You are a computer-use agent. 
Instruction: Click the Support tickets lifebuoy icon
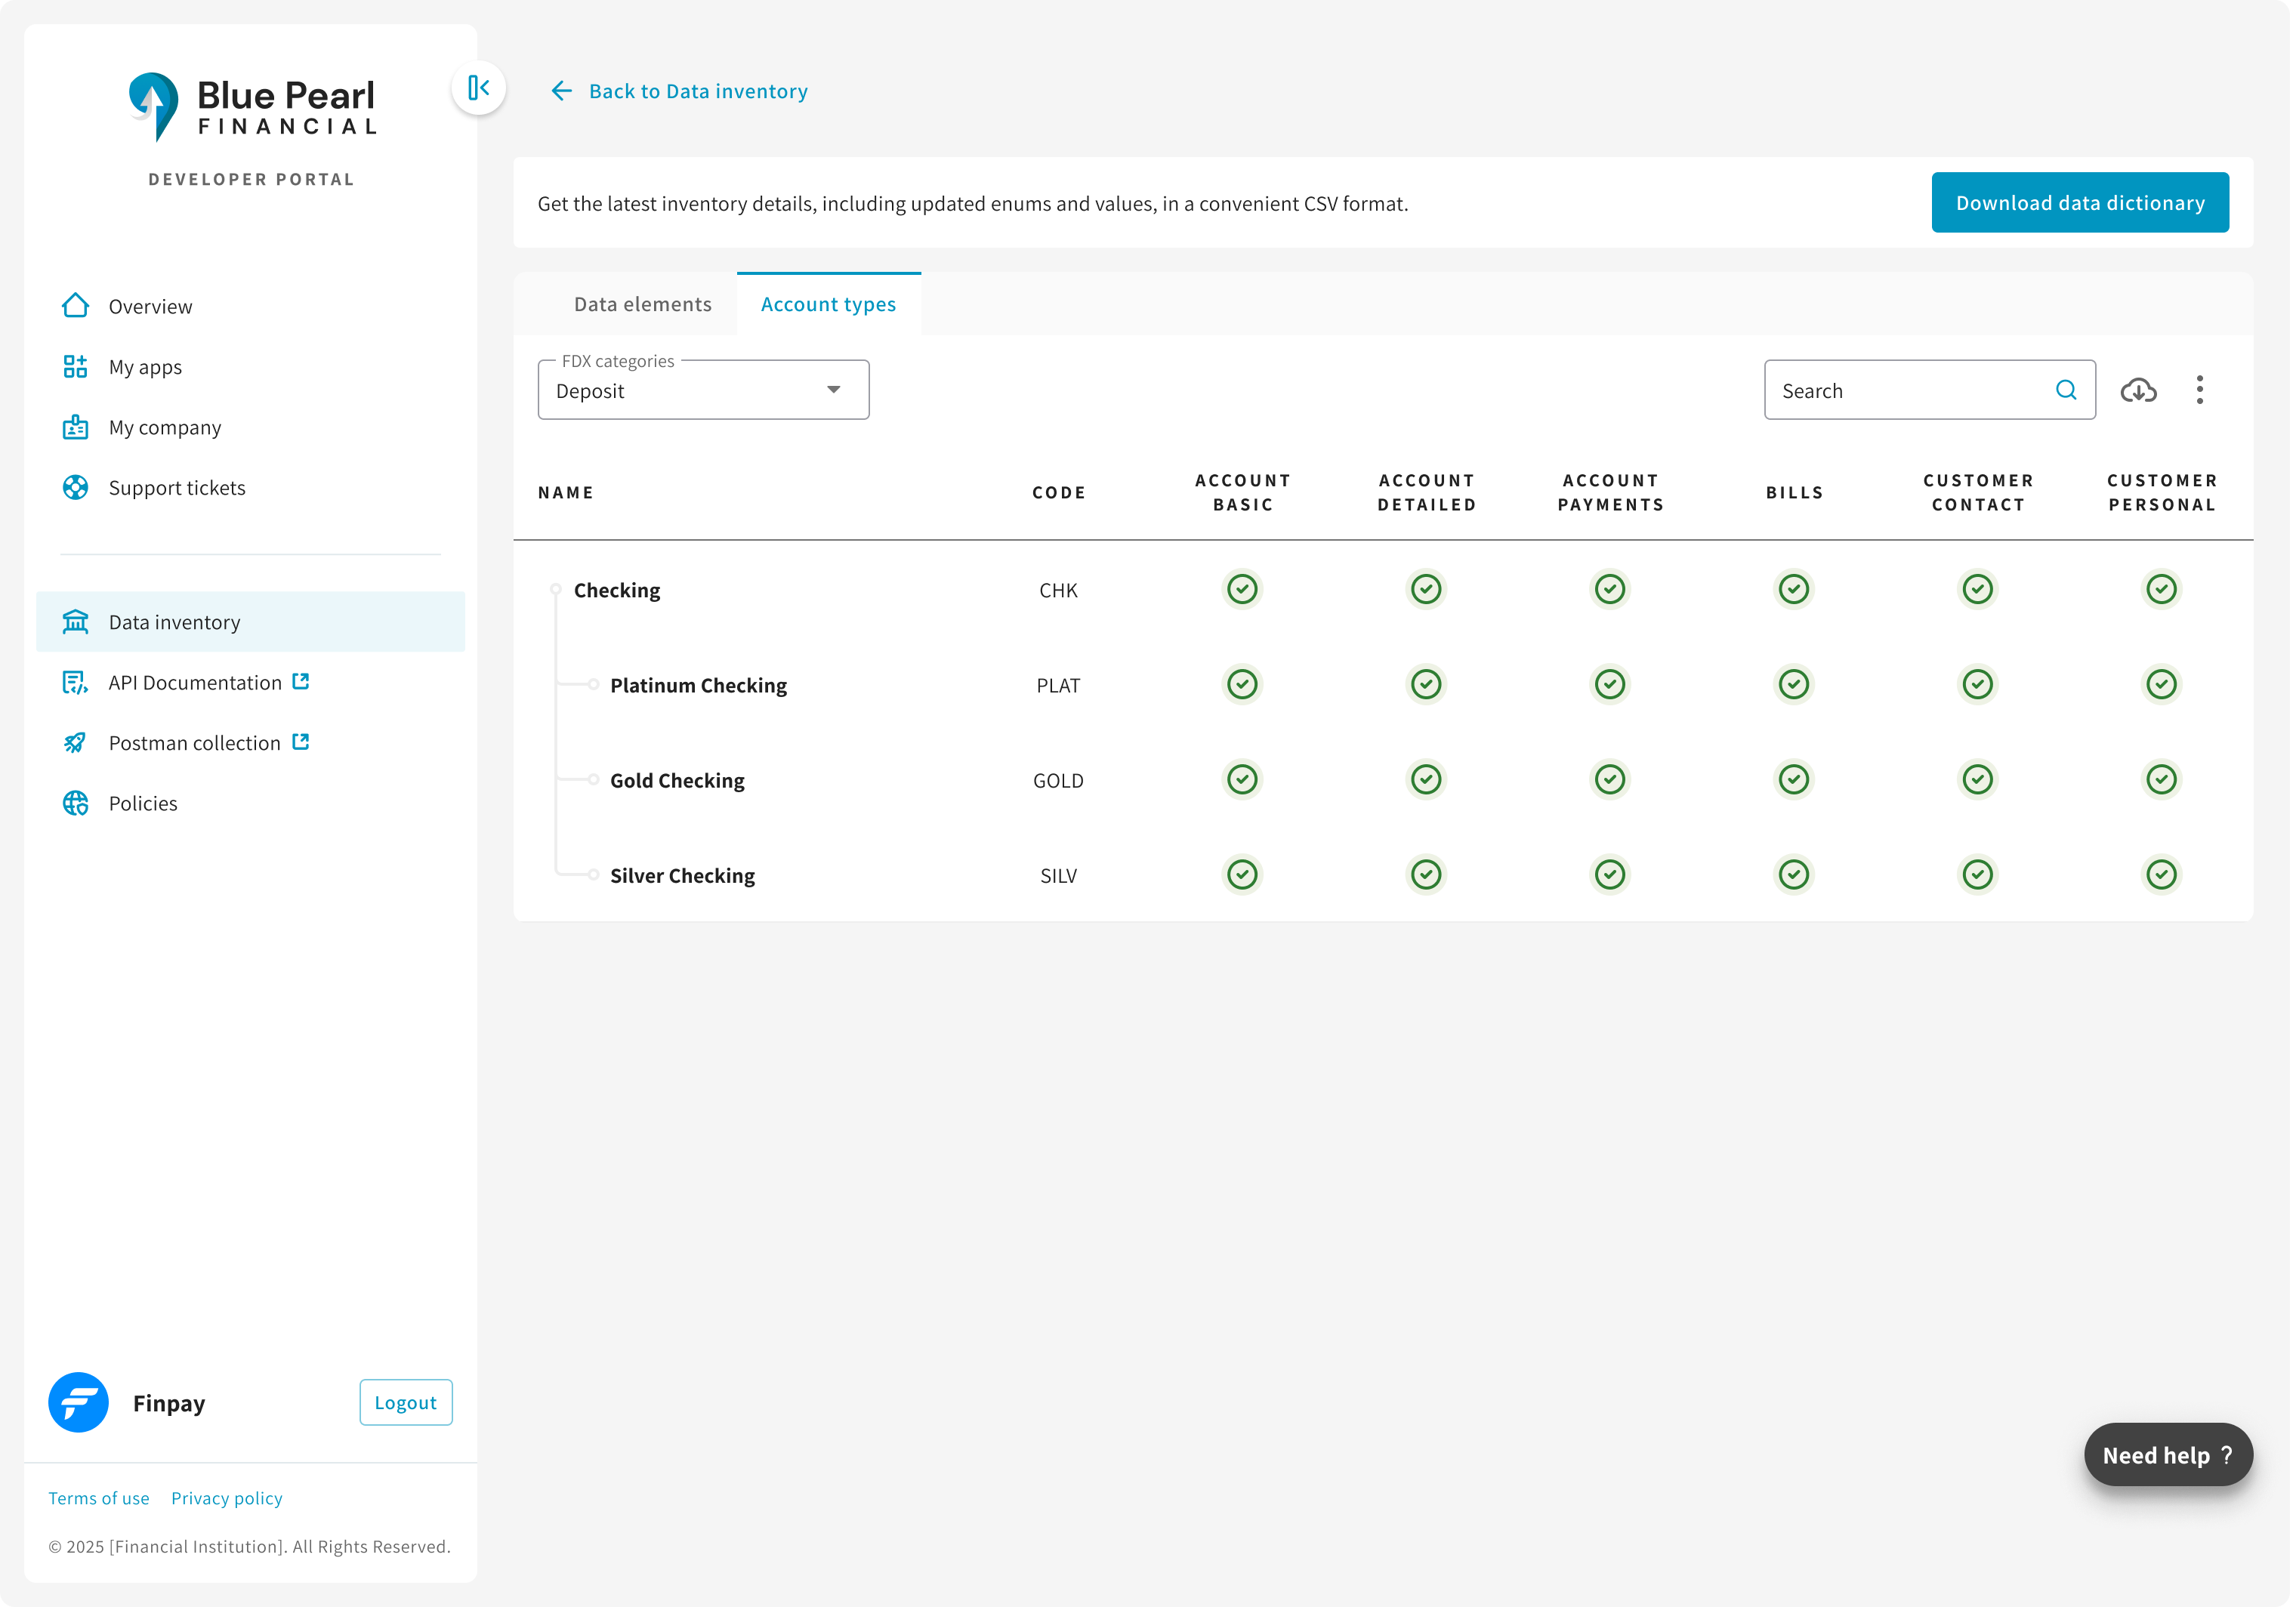(x=75, y=487)
